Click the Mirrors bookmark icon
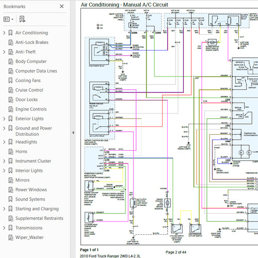Viewport: 258px width, 258px height. [11, 180]
